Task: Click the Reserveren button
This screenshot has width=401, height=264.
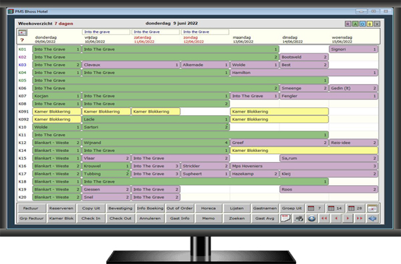Action: 61,209
